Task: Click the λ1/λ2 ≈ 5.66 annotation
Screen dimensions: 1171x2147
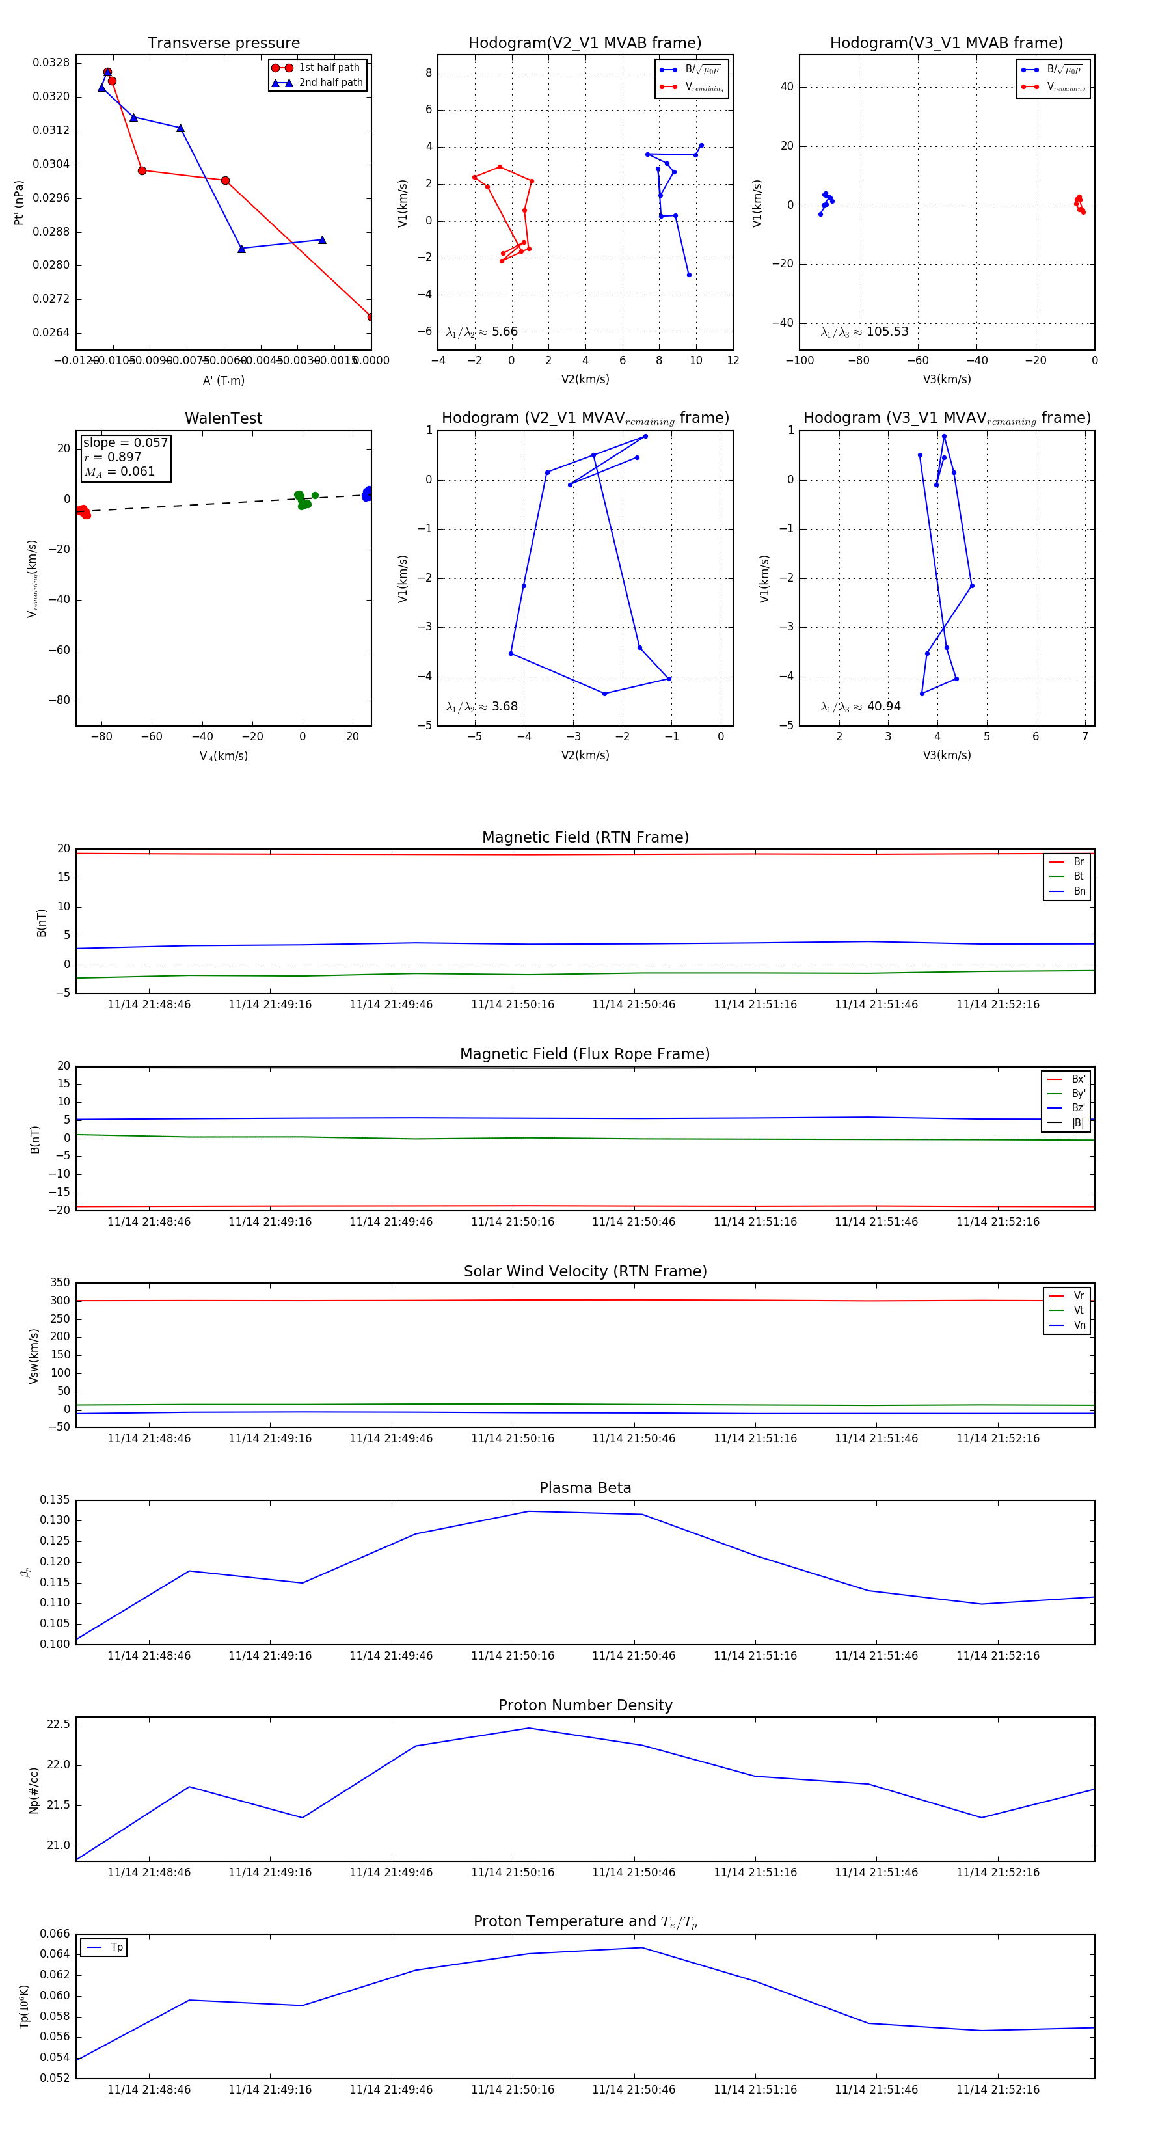Action: point(481,332)
